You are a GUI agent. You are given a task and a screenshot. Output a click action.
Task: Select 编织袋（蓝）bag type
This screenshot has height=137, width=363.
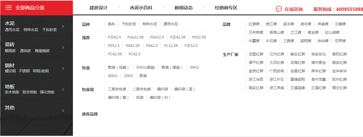[185, 89]
